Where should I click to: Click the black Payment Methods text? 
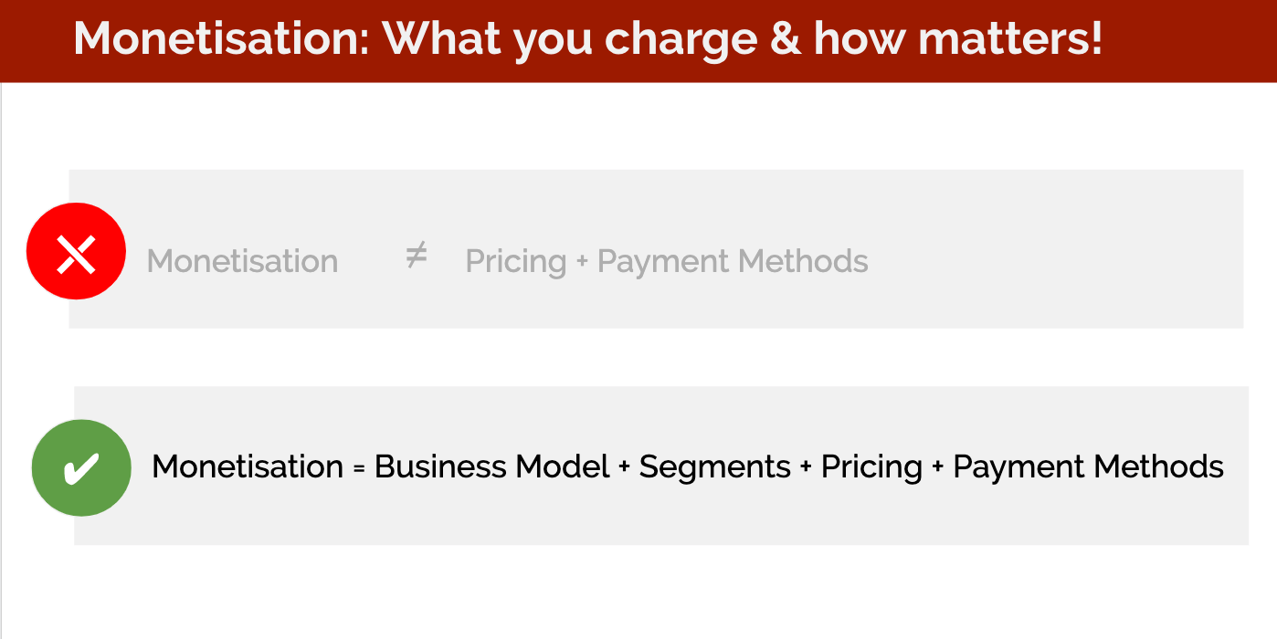click(1088, 466)
